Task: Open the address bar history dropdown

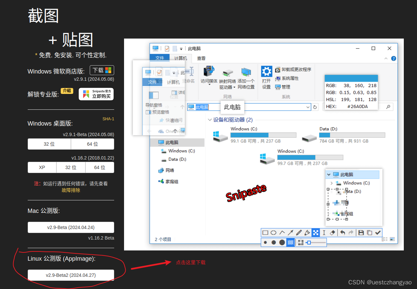Action: coord(308,107)
